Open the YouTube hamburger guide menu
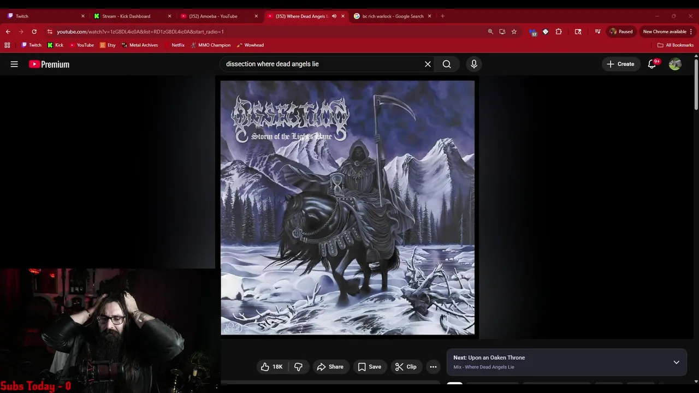This screenshot has height=393, width=699. click(14, 64)
